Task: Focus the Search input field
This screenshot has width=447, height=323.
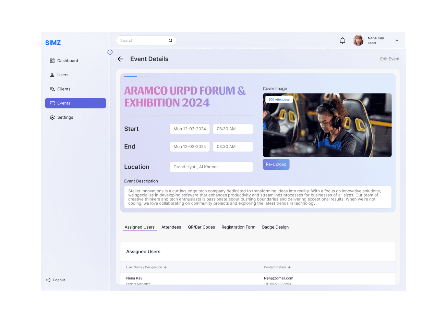Action: click(146, 40)
